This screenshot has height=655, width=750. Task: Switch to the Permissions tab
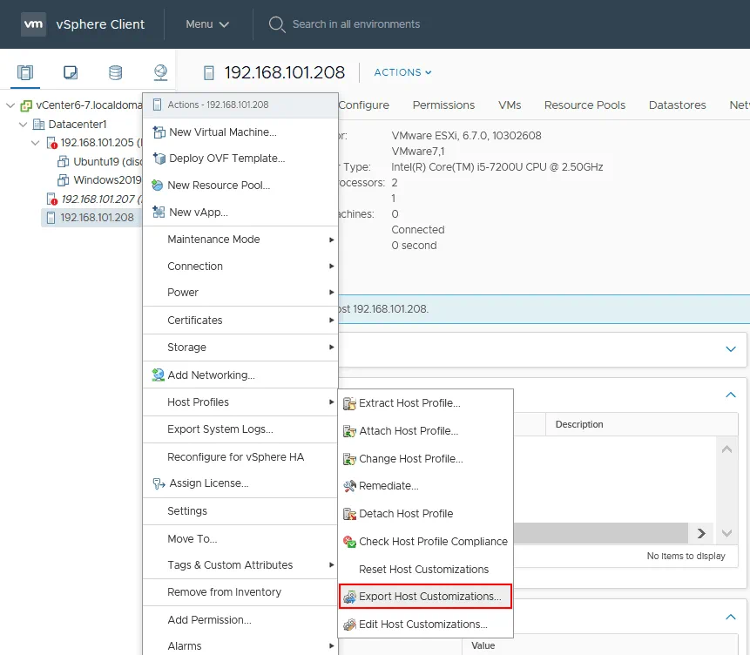(443, 105)
